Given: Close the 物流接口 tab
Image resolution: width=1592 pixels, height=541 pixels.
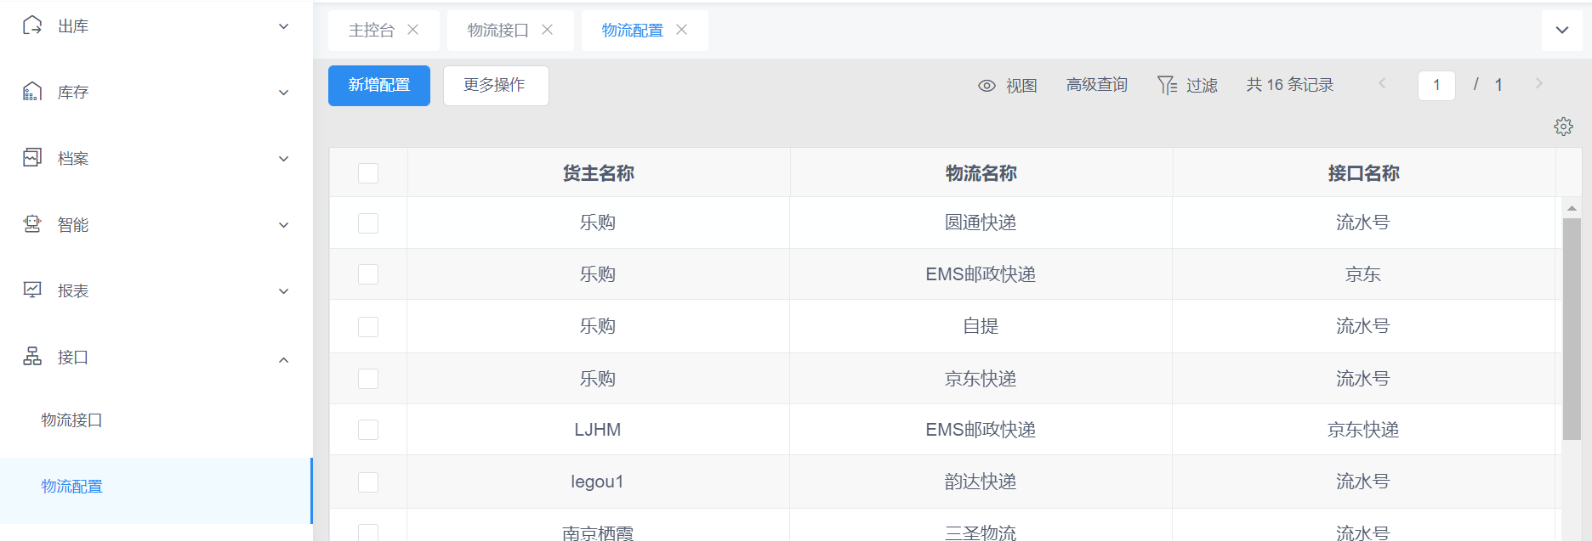Looking at the screenshot, I should pyautogui.click(x=548, y=30).
